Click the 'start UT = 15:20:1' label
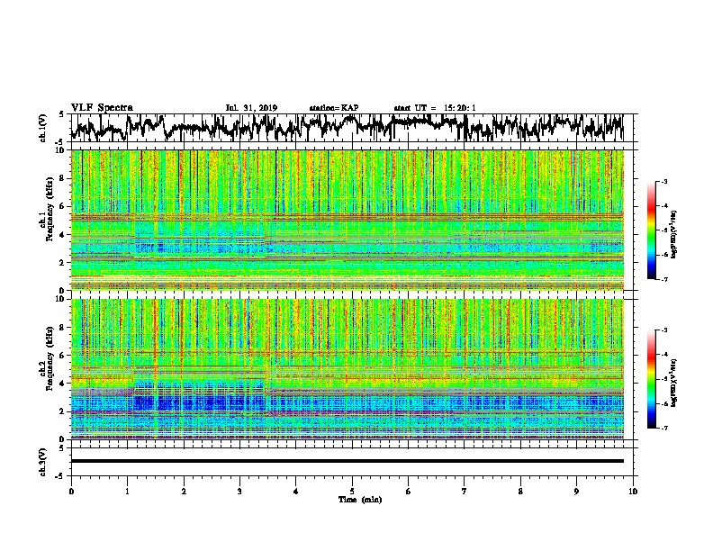 (x=435, y=108)
